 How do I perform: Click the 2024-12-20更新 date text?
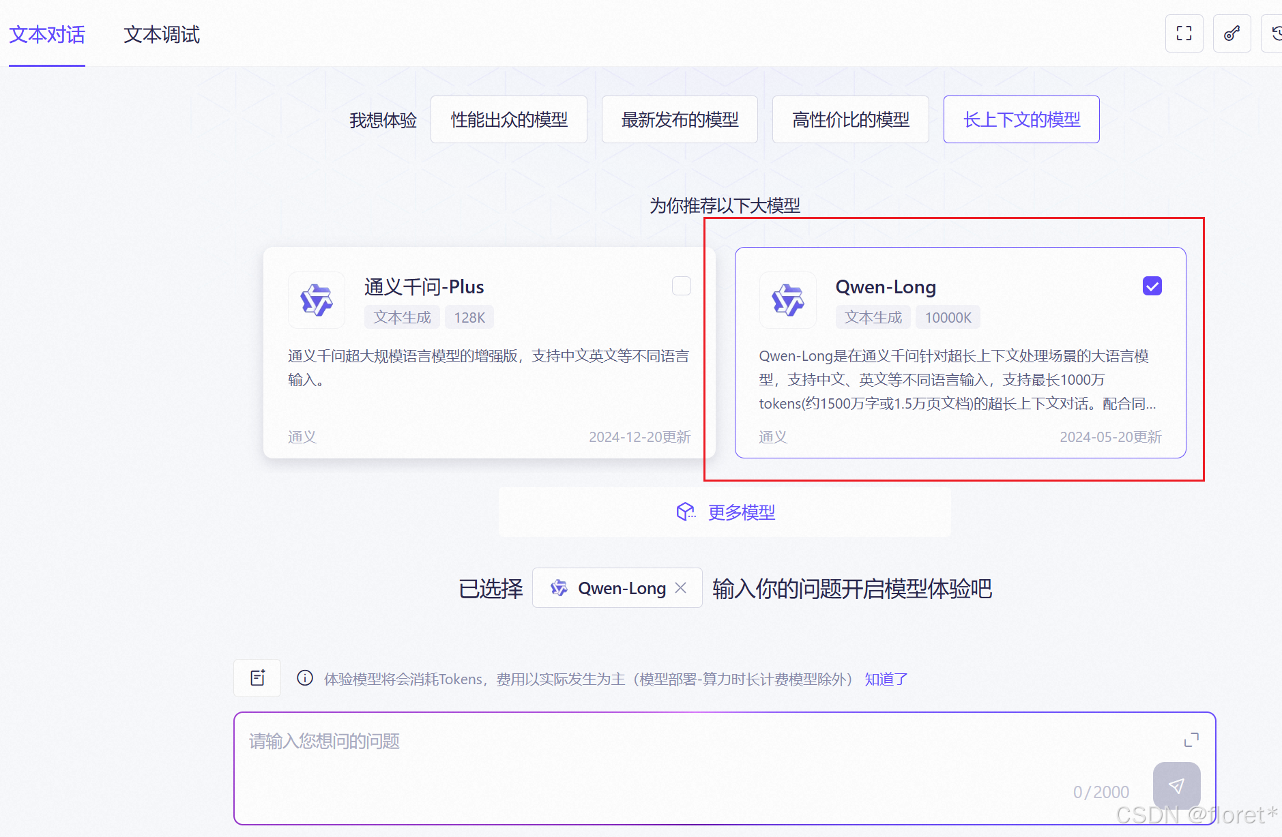pos(640,437)
